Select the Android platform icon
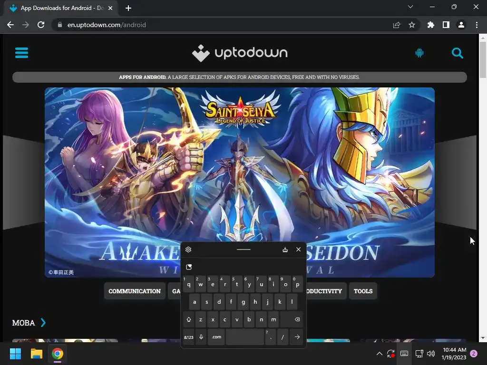 click(419, 53)
